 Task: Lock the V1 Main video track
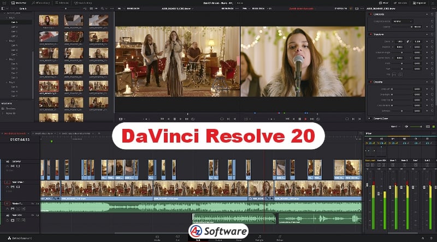click(8, 187)
